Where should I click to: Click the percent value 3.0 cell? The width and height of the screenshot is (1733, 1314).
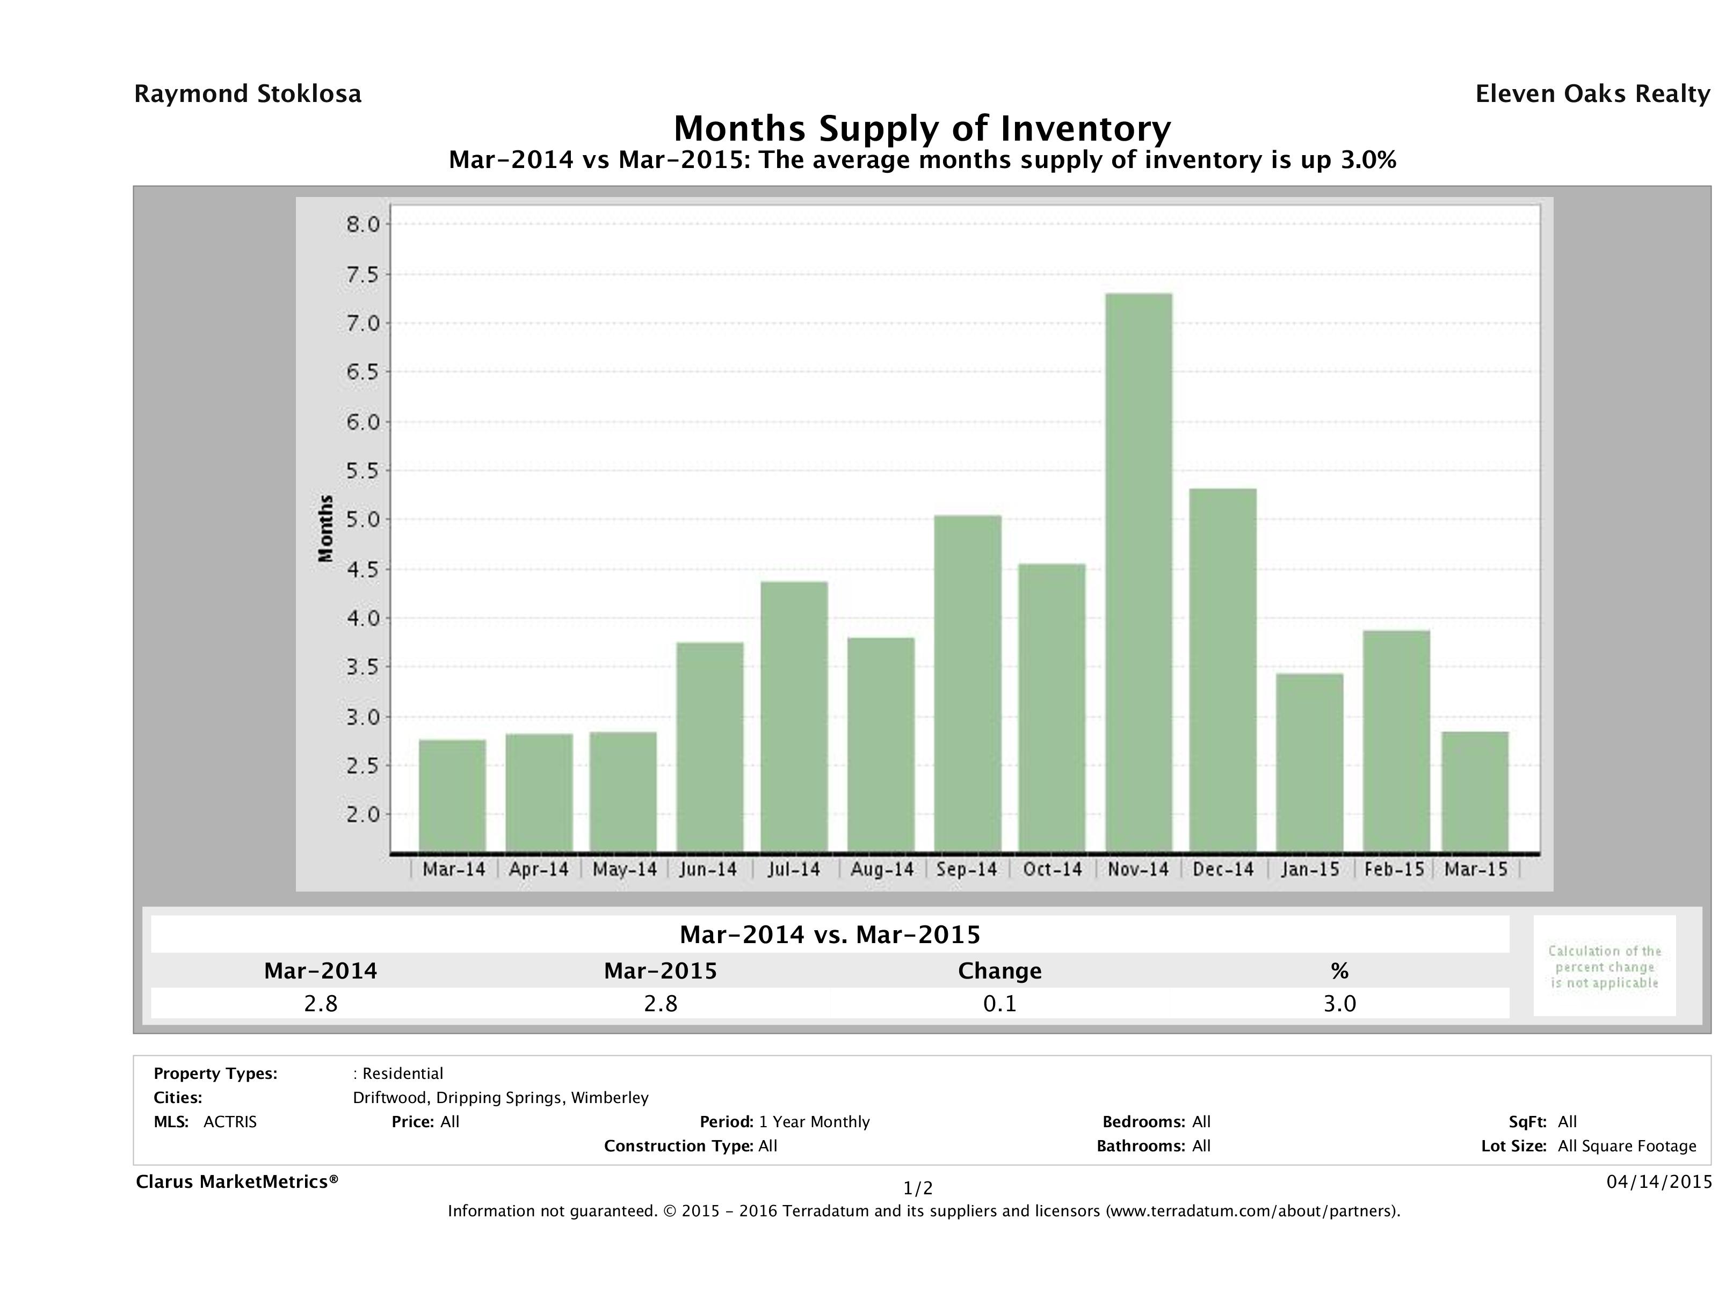[1339, 1004]
